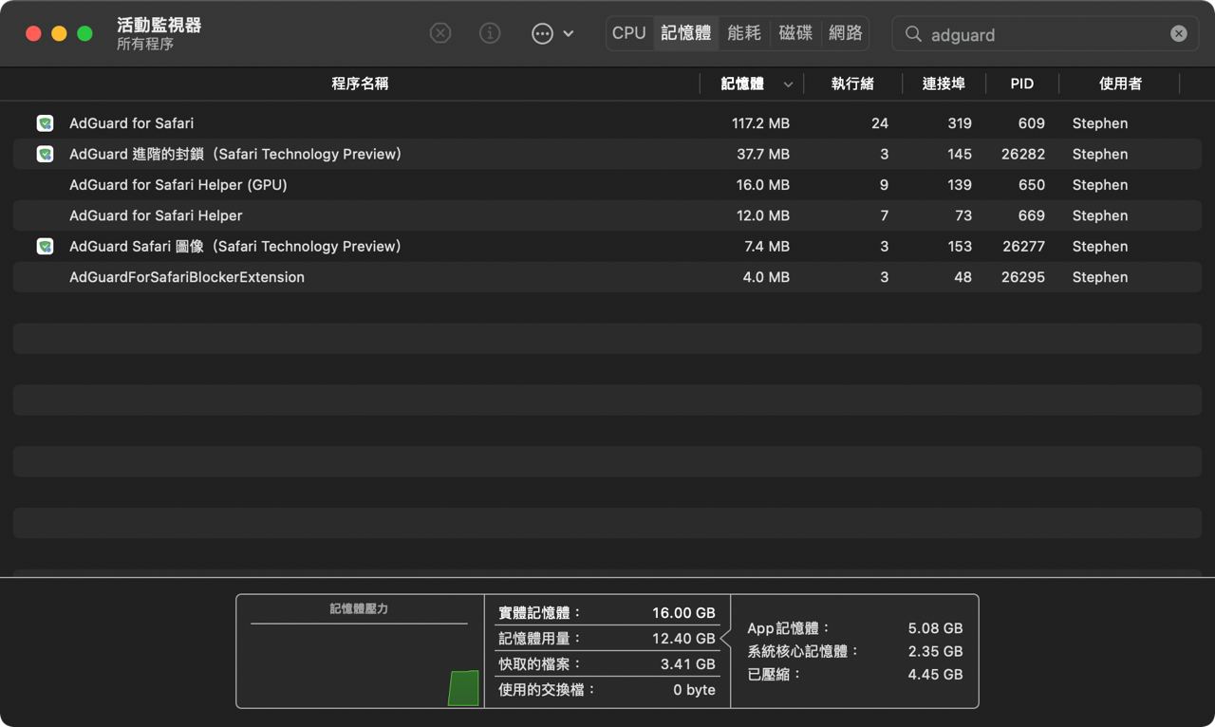
Task: Click the App 記憶體 5.08 GB entry
Action: (x=855, y=628)
